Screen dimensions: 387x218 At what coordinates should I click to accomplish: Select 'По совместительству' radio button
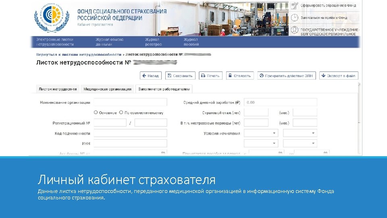coord(121,113)
